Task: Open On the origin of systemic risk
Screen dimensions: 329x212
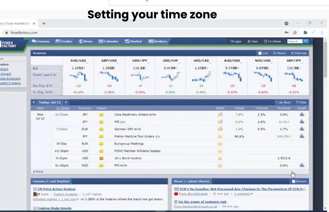Action: 202,202
